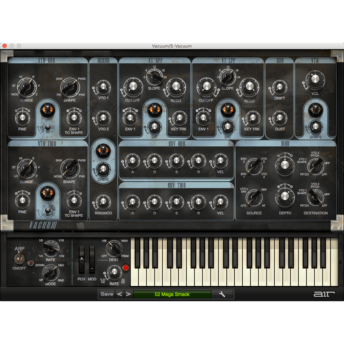
Task: Go to the next preset arrow
Action: coord(128,294)
